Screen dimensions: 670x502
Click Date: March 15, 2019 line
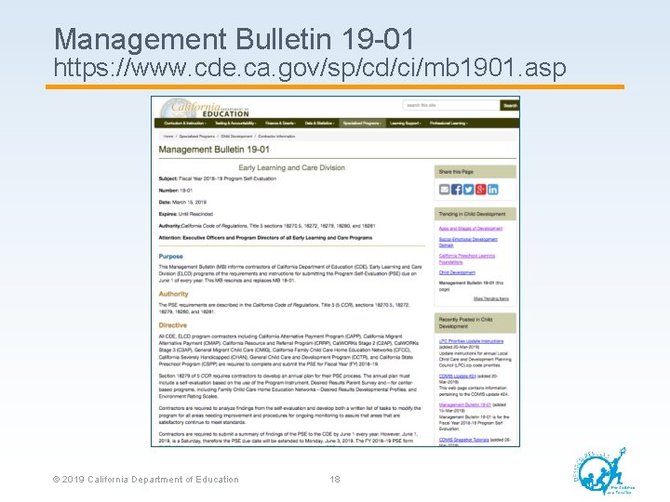pos(182,203)
